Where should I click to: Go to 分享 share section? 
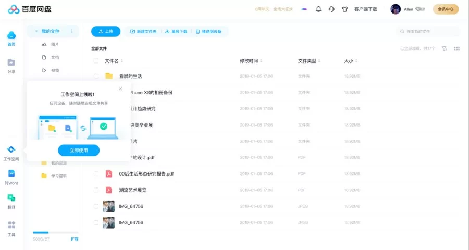11,63
